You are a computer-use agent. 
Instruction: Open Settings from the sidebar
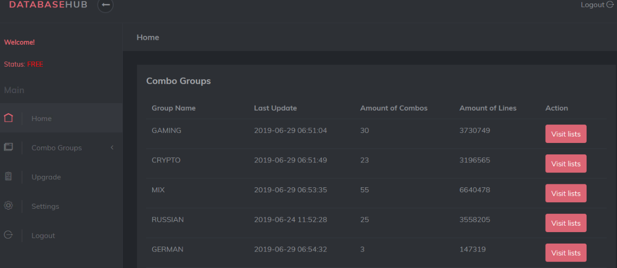tap(61, 206)
